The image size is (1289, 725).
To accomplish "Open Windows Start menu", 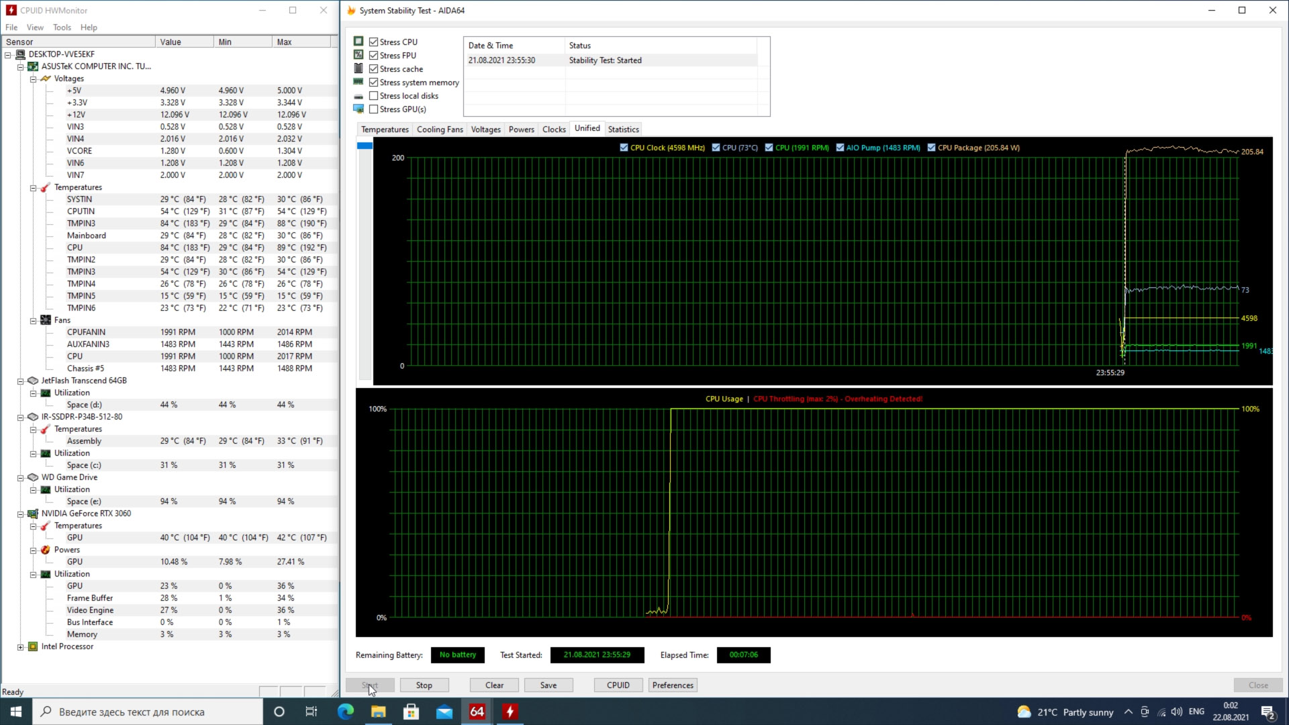I will (x=16, y=712).
